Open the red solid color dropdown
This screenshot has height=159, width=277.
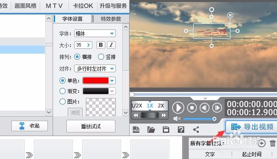coord(112,81)
